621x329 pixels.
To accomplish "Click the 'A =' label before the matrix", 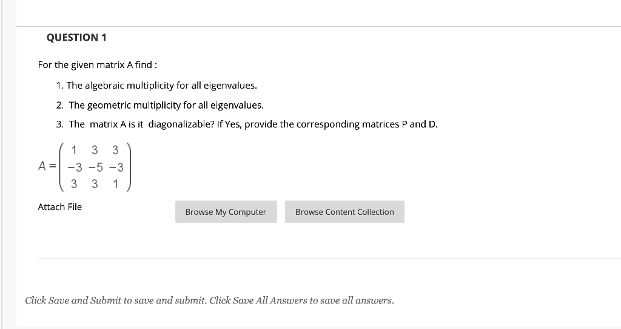I will coord(47,166).
